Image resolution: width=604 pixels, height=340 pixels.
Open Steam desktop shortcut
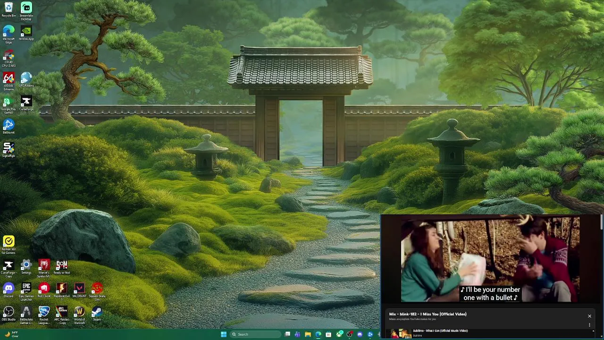(x=97, y=314)
